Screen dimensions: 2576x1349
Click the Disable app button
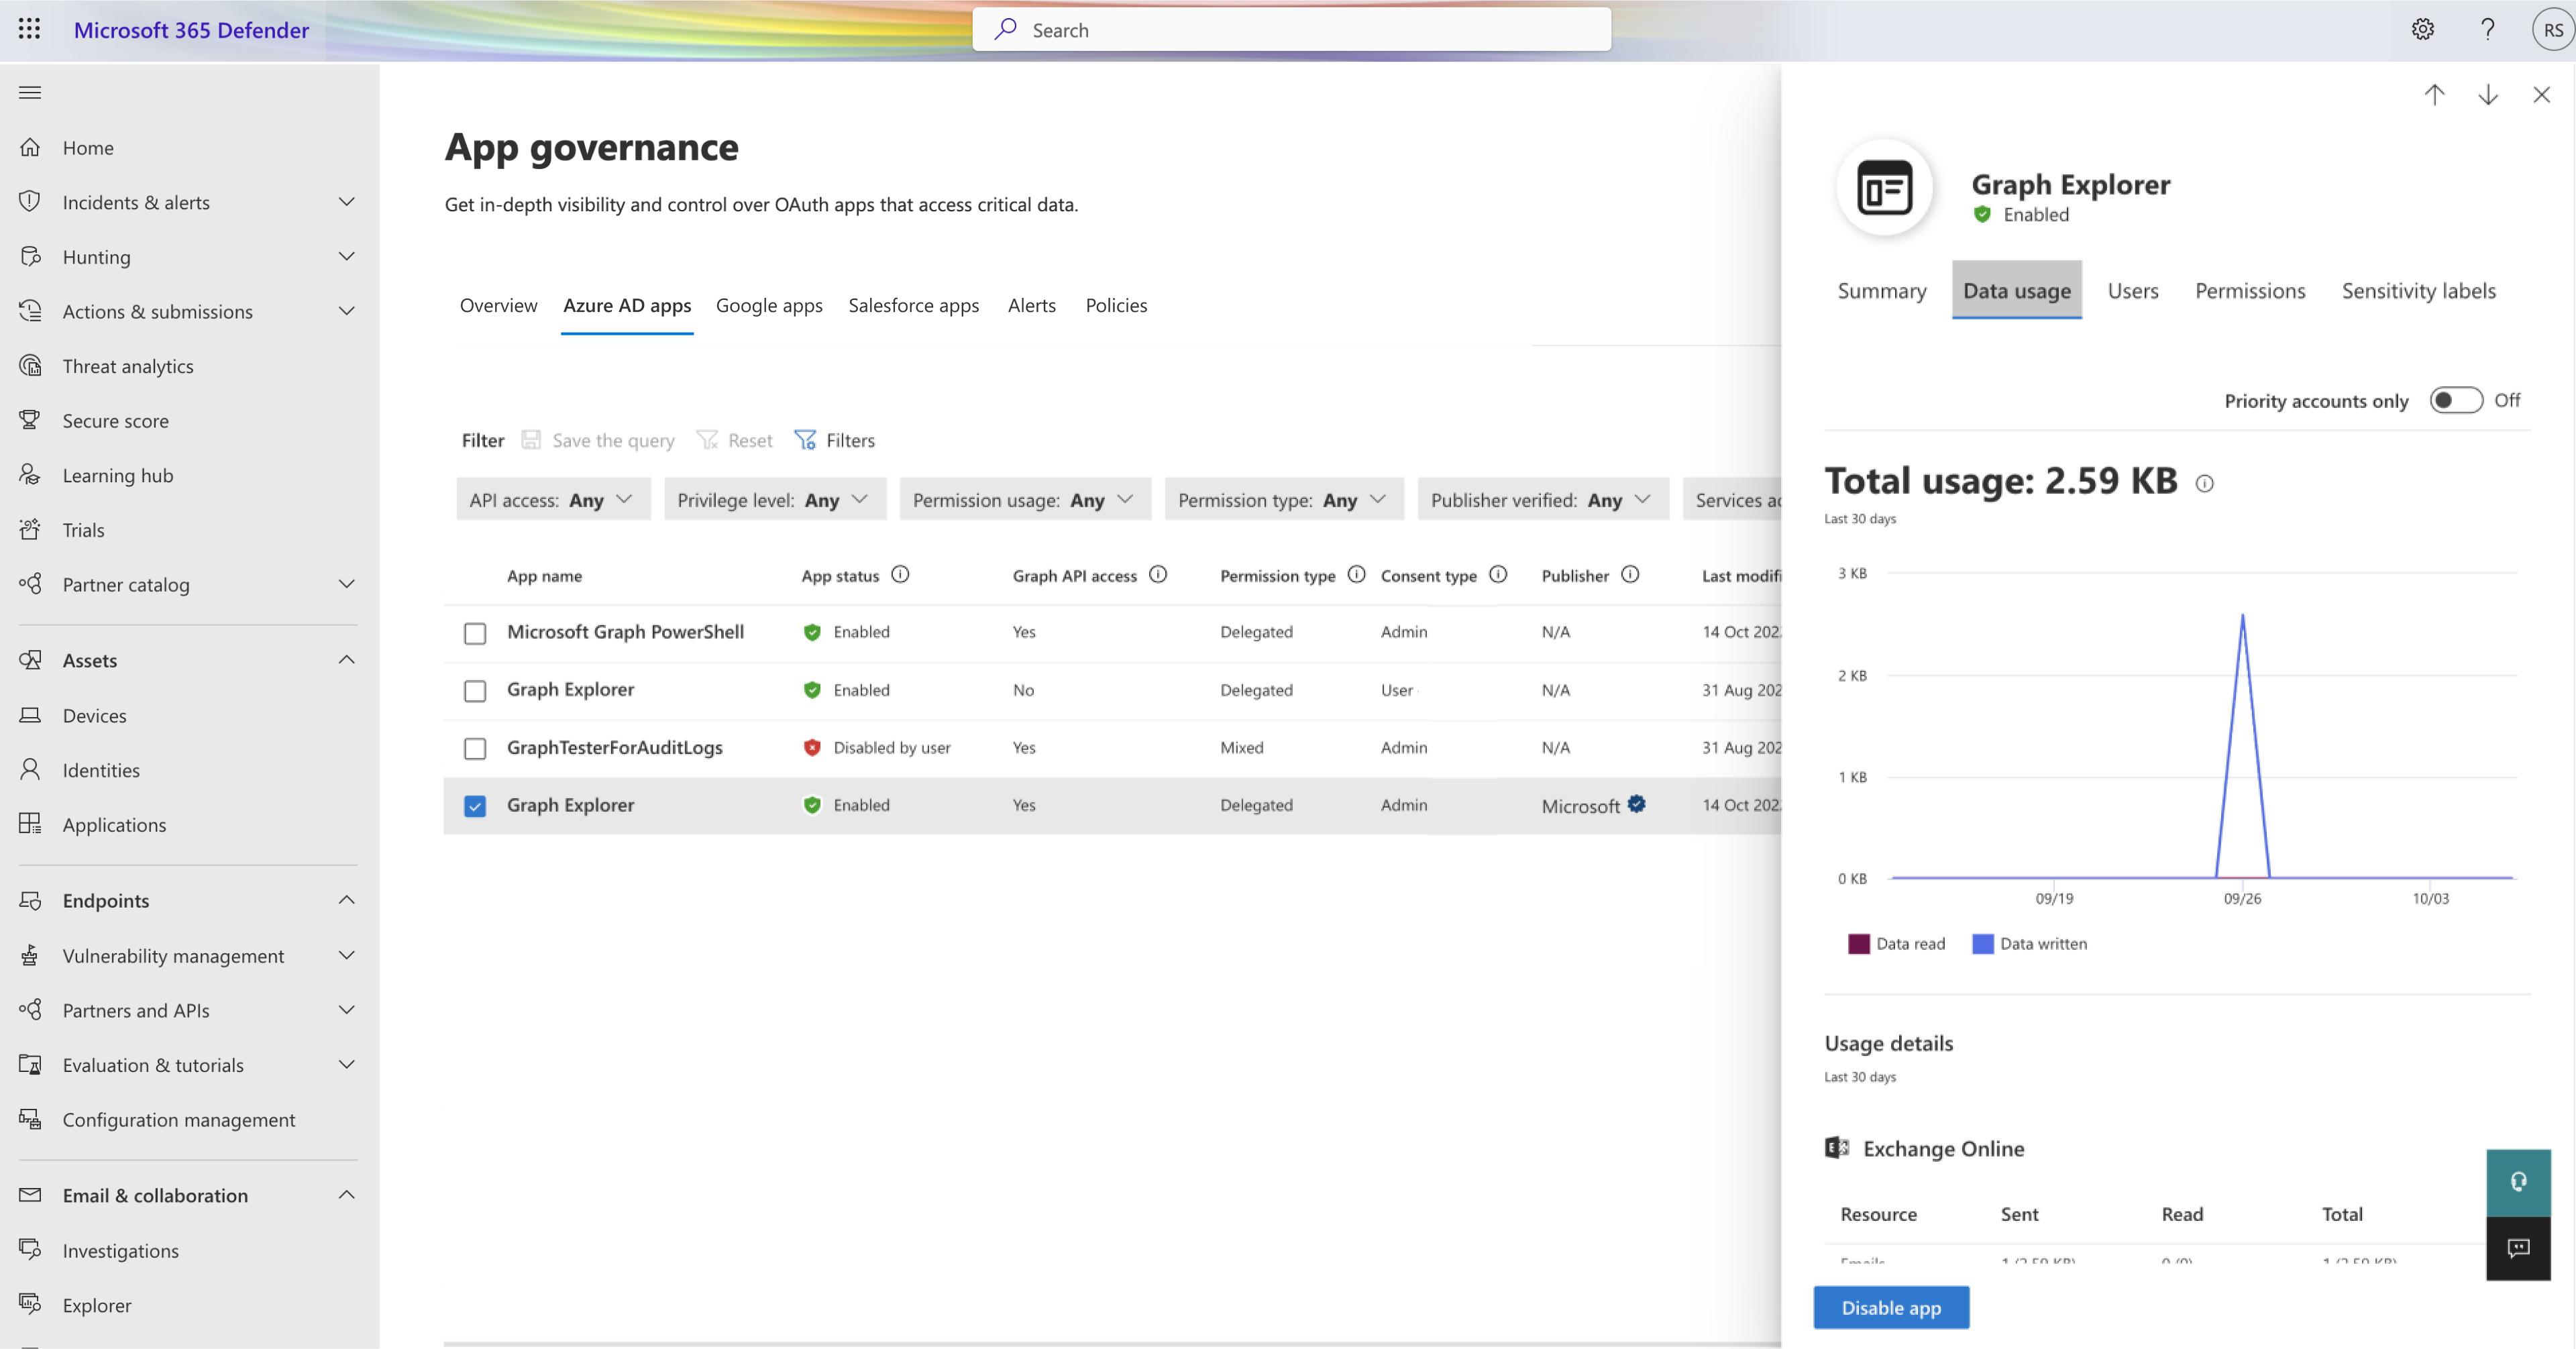tap(1891, 1307)
